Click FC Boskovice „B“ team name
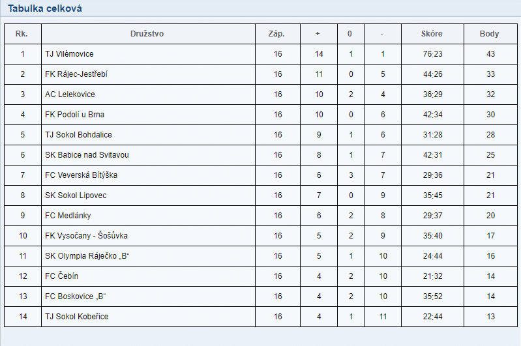 [x=75, y=296]
